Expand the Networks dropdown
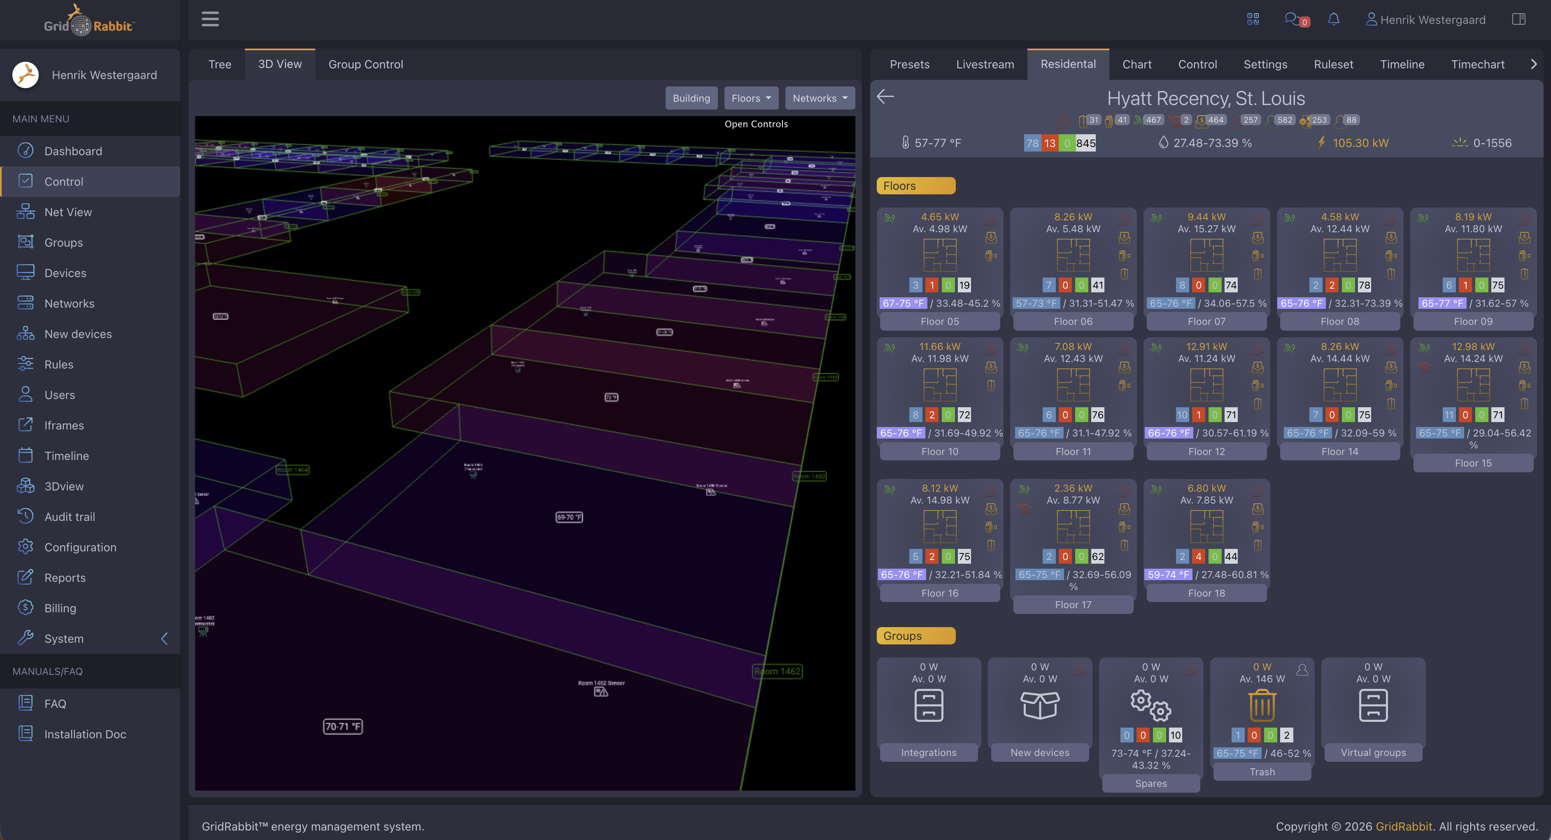This screenshot has height=840, width=1551. click(x=820, y=98)
